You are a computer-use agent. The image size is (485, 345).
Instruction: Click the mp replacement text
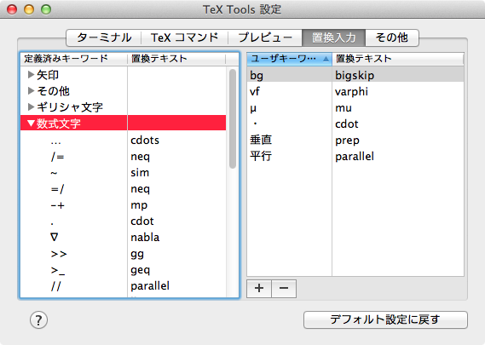[x=139, y=205]
